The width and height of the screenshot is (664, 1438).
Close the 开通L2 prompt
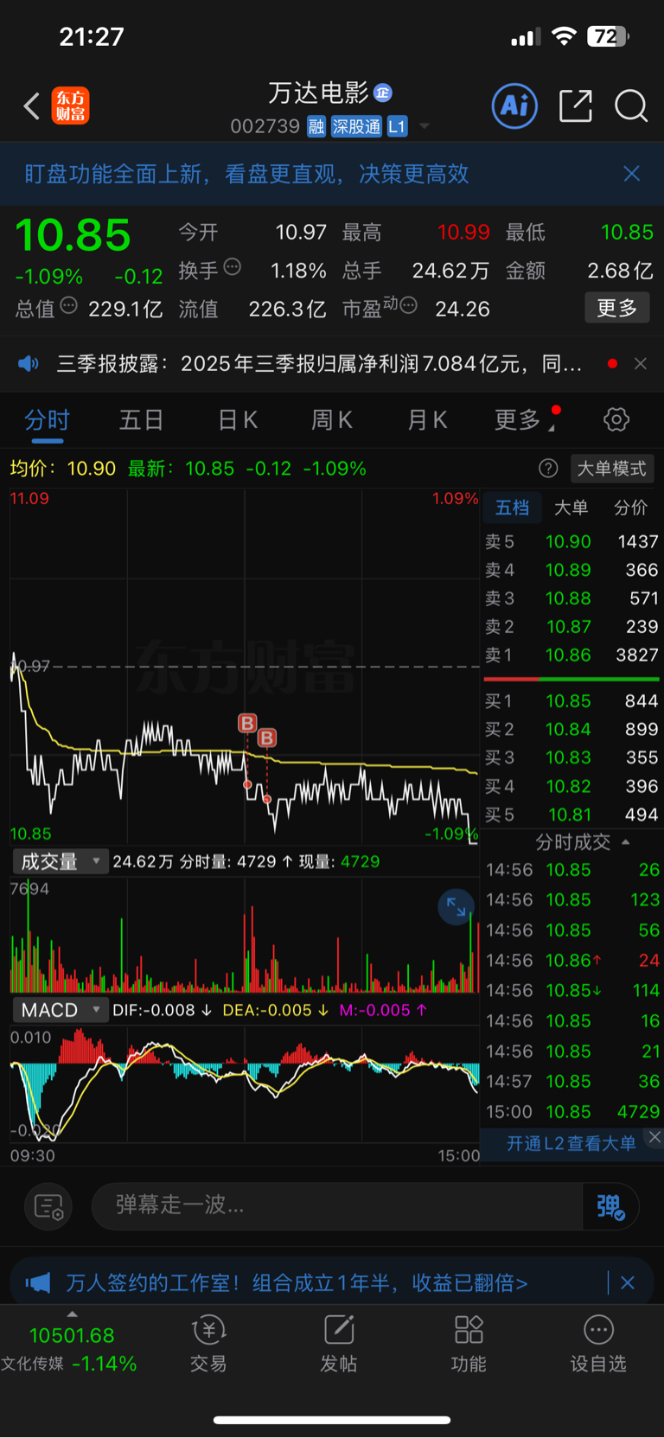[654, 1137]
